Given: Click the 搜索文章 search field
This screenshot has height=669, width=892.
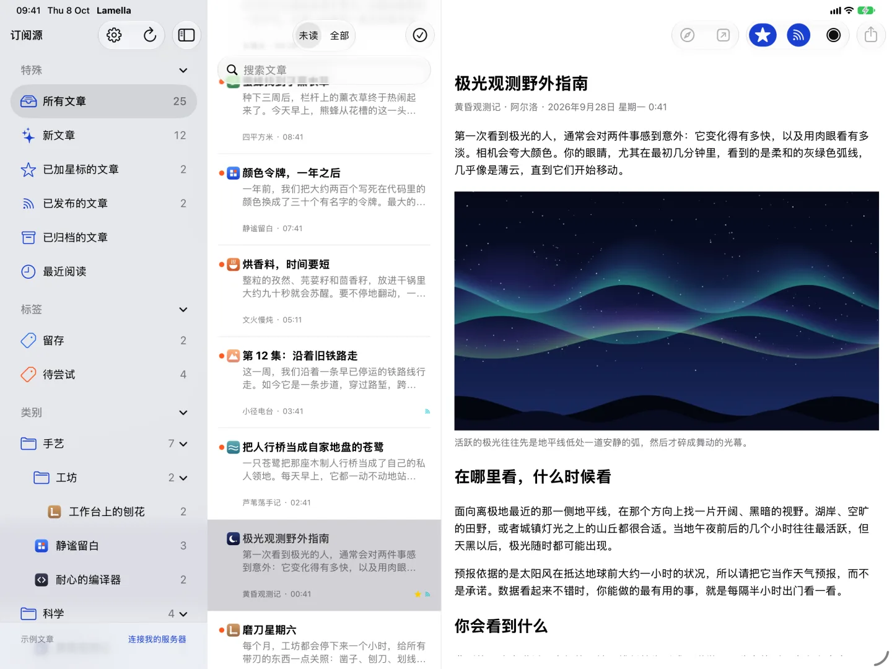Looking at the screenshot, I should point(324,70).
